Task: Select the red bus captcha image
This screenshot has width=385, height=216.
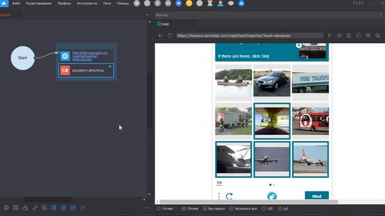Action: (x=310, y=121)
